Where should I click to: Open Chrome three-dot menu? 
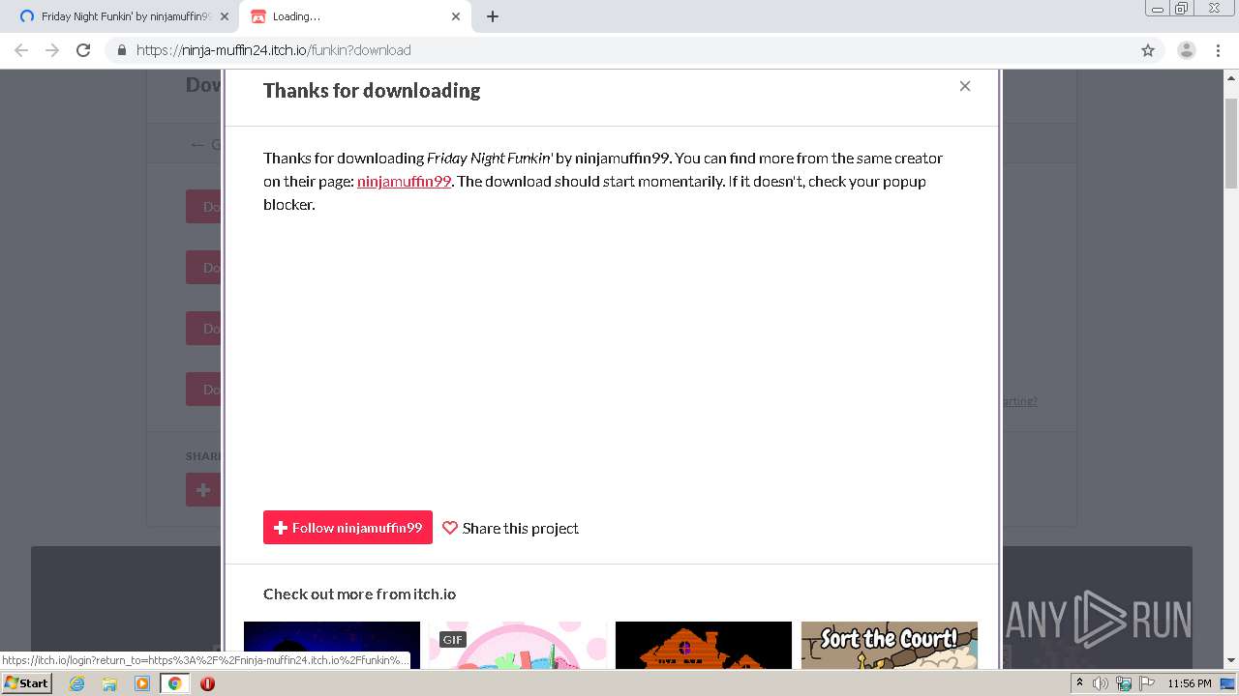click(1219, 50)
